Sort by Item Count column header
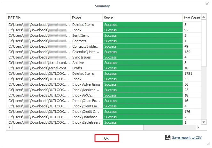The image size is (212, 148). point(192,18)
